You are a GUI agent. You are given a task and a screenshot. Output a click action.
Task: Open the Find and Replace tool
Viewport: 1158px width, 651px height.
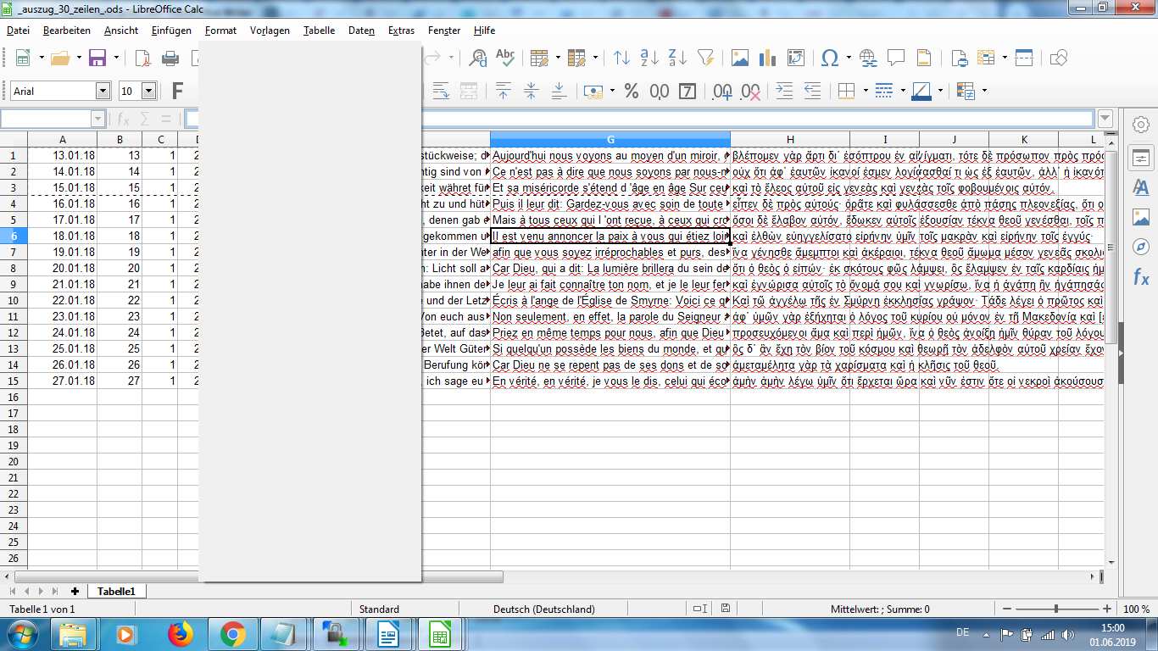(x=478, y=58)
